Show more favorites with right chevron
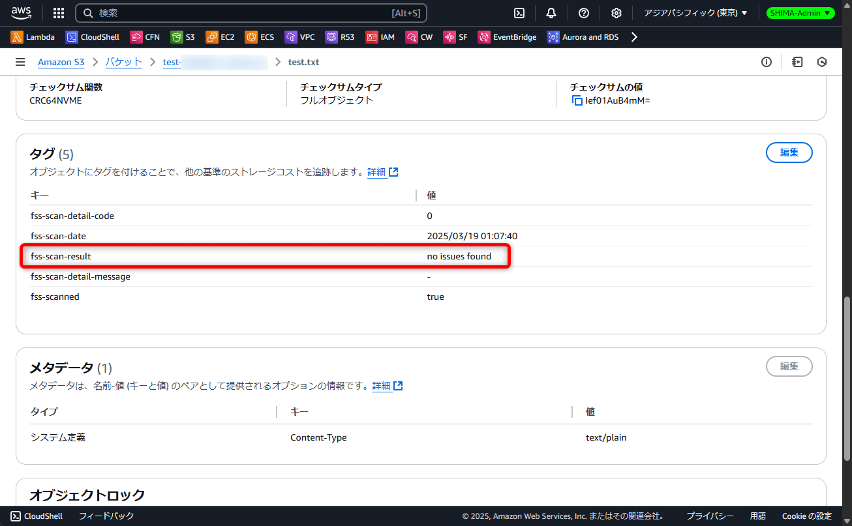Screen dimensions: 852x526 634,37
